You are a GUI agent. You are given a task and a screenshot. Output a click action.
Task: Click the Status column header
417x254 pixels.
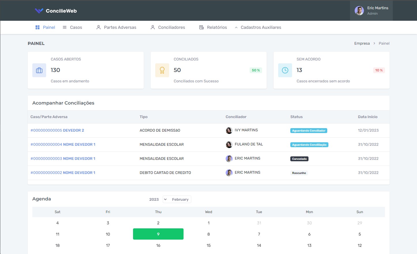[296, 117]
